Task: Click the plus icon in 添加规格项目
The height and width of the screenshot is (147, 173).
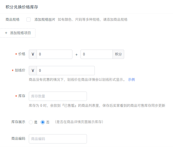Action: pyautogui.click(x=6, y=33)
